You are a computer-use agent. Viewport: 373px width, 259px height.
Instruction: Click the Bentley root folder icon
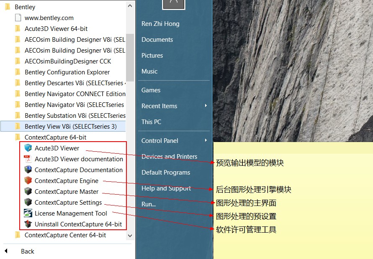coord(8,7)
